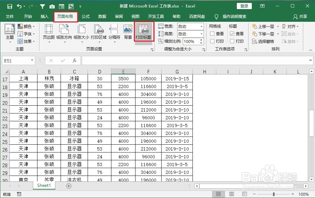Click zoom out minus on zoom slider
This screenshot has height=198, width=315.
click(254, 194)
